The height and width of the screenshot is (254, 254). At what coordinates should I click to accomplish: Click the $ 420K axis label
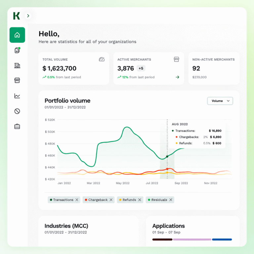coord(50,179)
